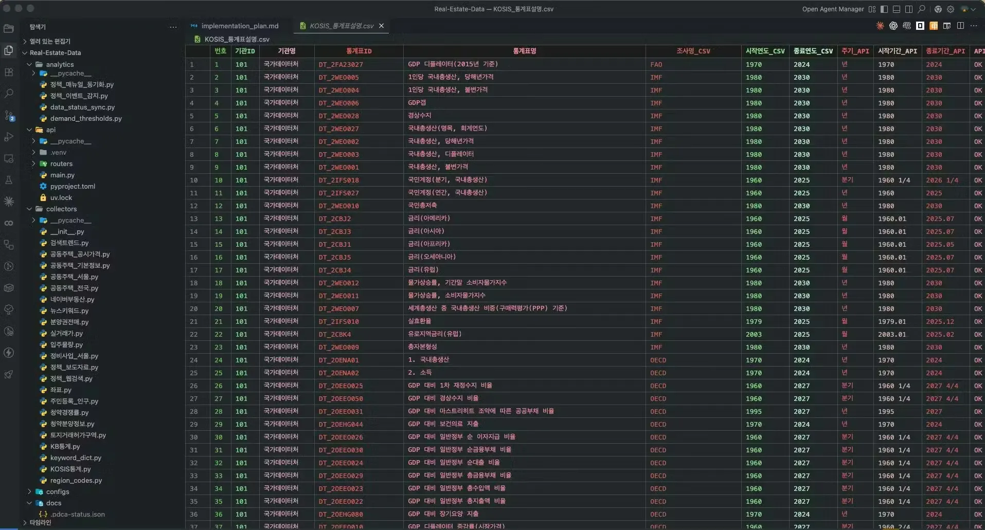This screenshot has width=985, height=530.
Task: Split the editor to the right
Action: (x=960, y=26)
